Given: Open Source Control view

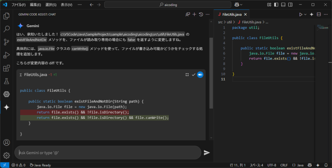Looking at the screenshot, I should click(x=6, y=42).
